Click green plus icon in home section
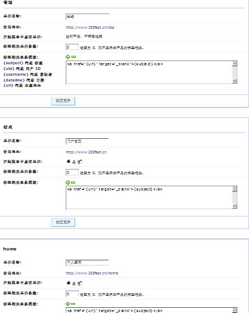Image resolution: width=249 pixels, height=313 pixels. click(x=68, y=304)
